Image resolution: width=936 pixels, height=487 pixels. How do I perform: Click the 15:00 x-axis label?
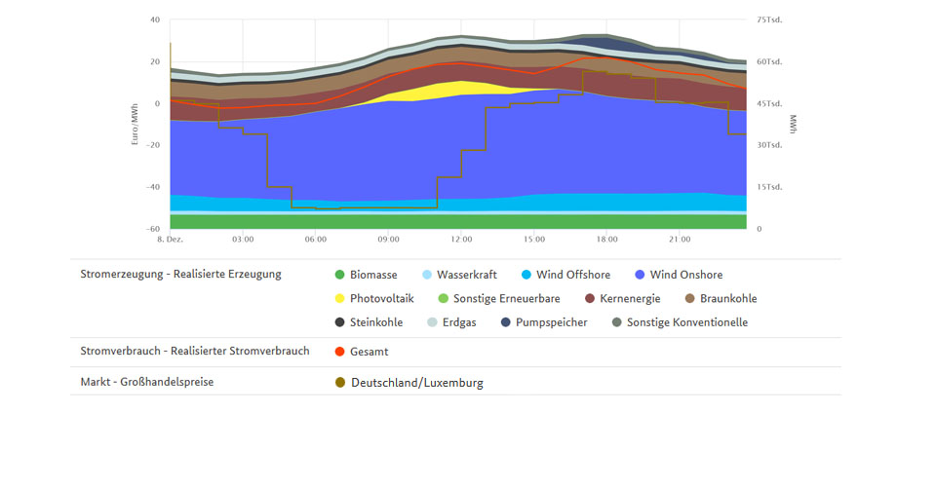click(x=534, y=239)
